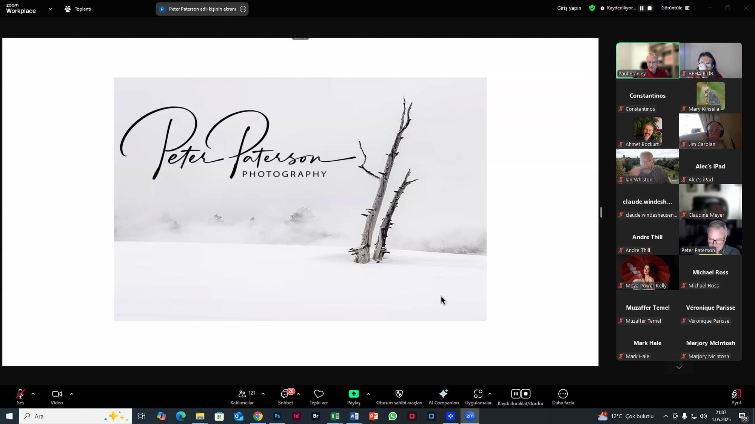Select Peter Paterson's video thumbnail
The image size is (755, 424).
[710, 237]
